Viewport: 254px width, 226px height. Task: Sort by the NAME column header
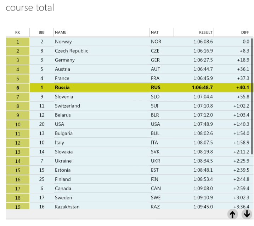point(102,32)
